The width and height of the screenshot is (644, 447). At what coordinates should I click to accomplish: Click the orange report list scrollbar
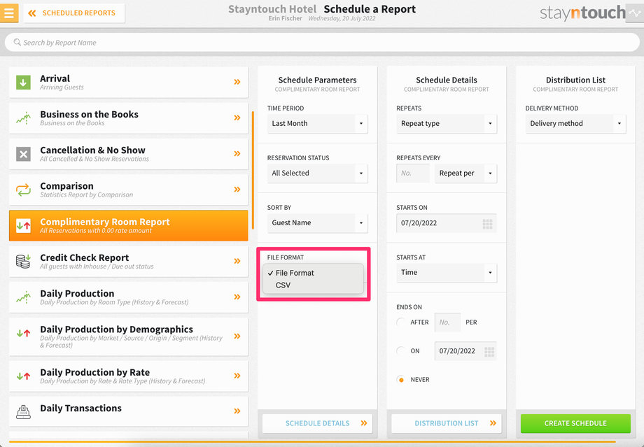pyautogui.click(x=253, y=170)
